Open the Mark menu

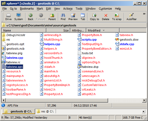click(x=40, y=9)
